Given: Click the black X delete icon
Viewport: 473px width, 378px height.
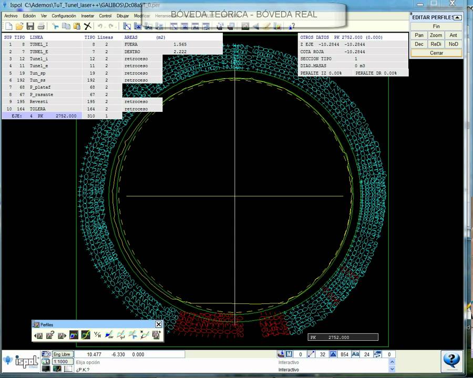Looking at the screenshot, I should pyautogui.click(x=87, y=27).
